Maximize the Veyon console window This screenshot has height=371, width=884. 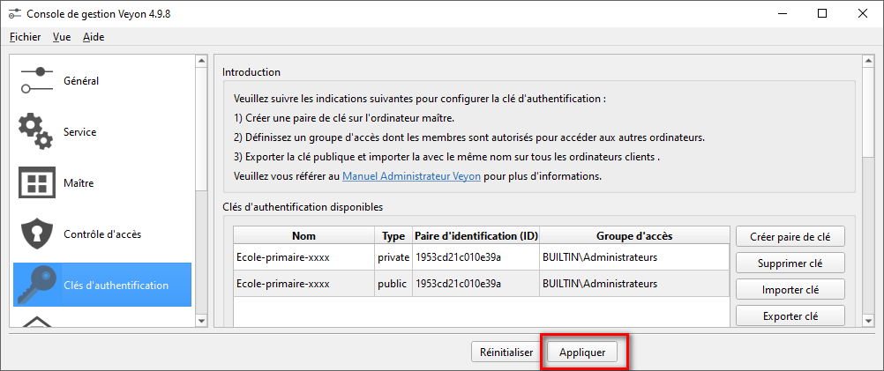point(822,14)
